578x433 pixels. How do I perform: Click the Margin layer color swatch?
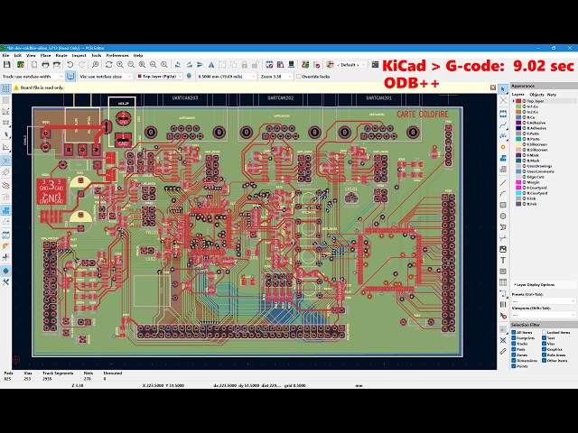pyautogui.click(x=518, y=182)
